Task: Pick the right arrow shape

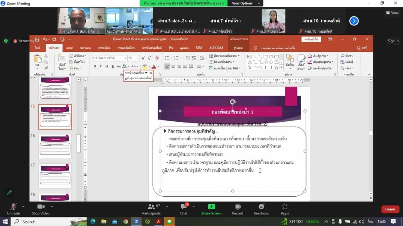Action: [x=266, y=62]
